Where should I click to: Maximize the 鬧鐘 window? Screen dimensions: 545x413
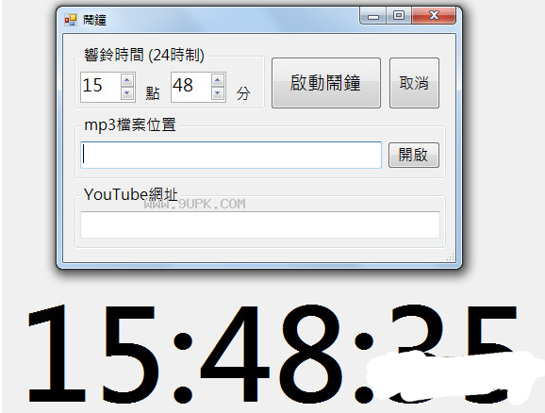[398, 16]
